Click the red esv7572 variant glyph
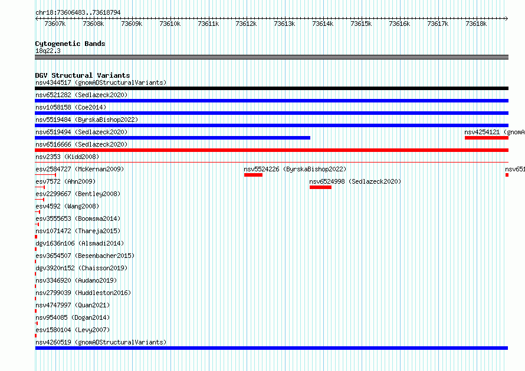Image resolution: width=525 pixels, height=371 pixels. 40,187
